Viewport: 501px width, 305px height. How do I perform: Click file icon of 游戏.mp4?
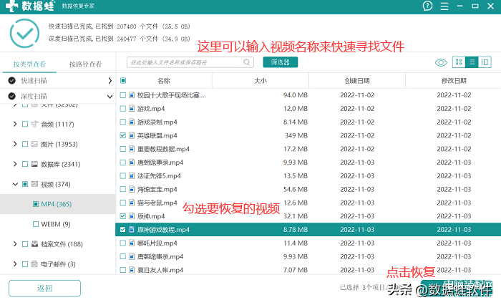[132, 109]
